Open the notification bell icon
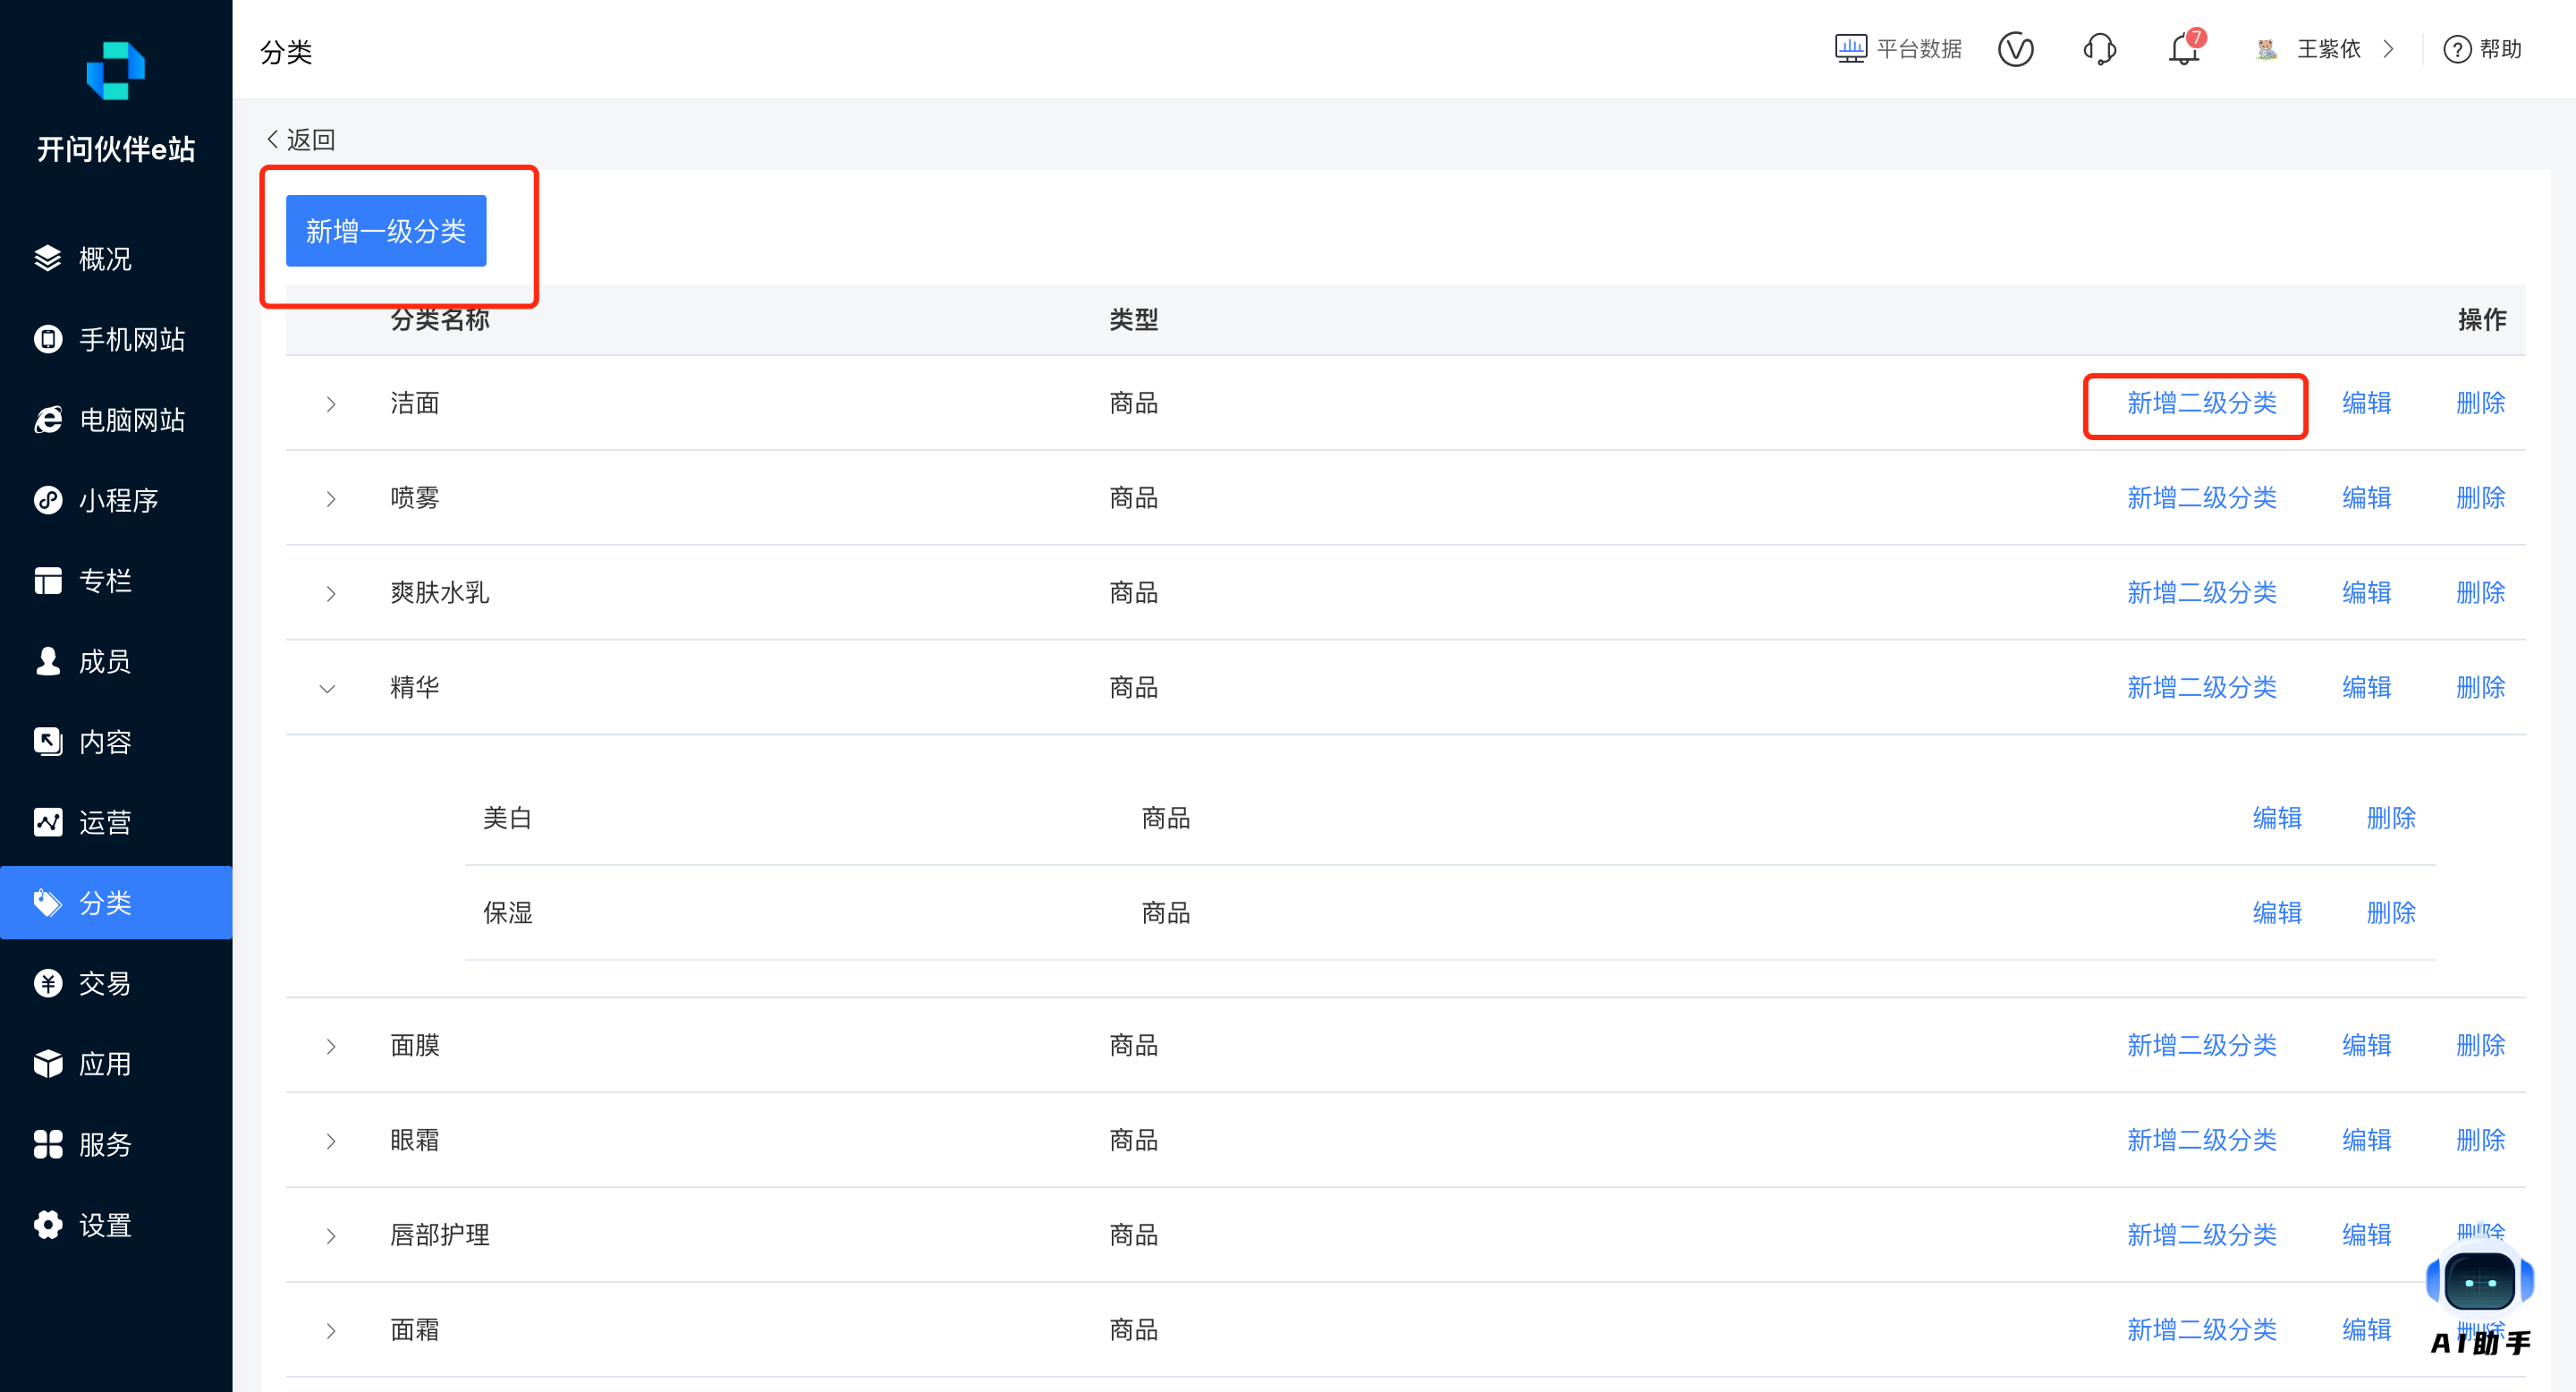The height and width of the screenshot is (1392, 2576). coord(2183,49)
